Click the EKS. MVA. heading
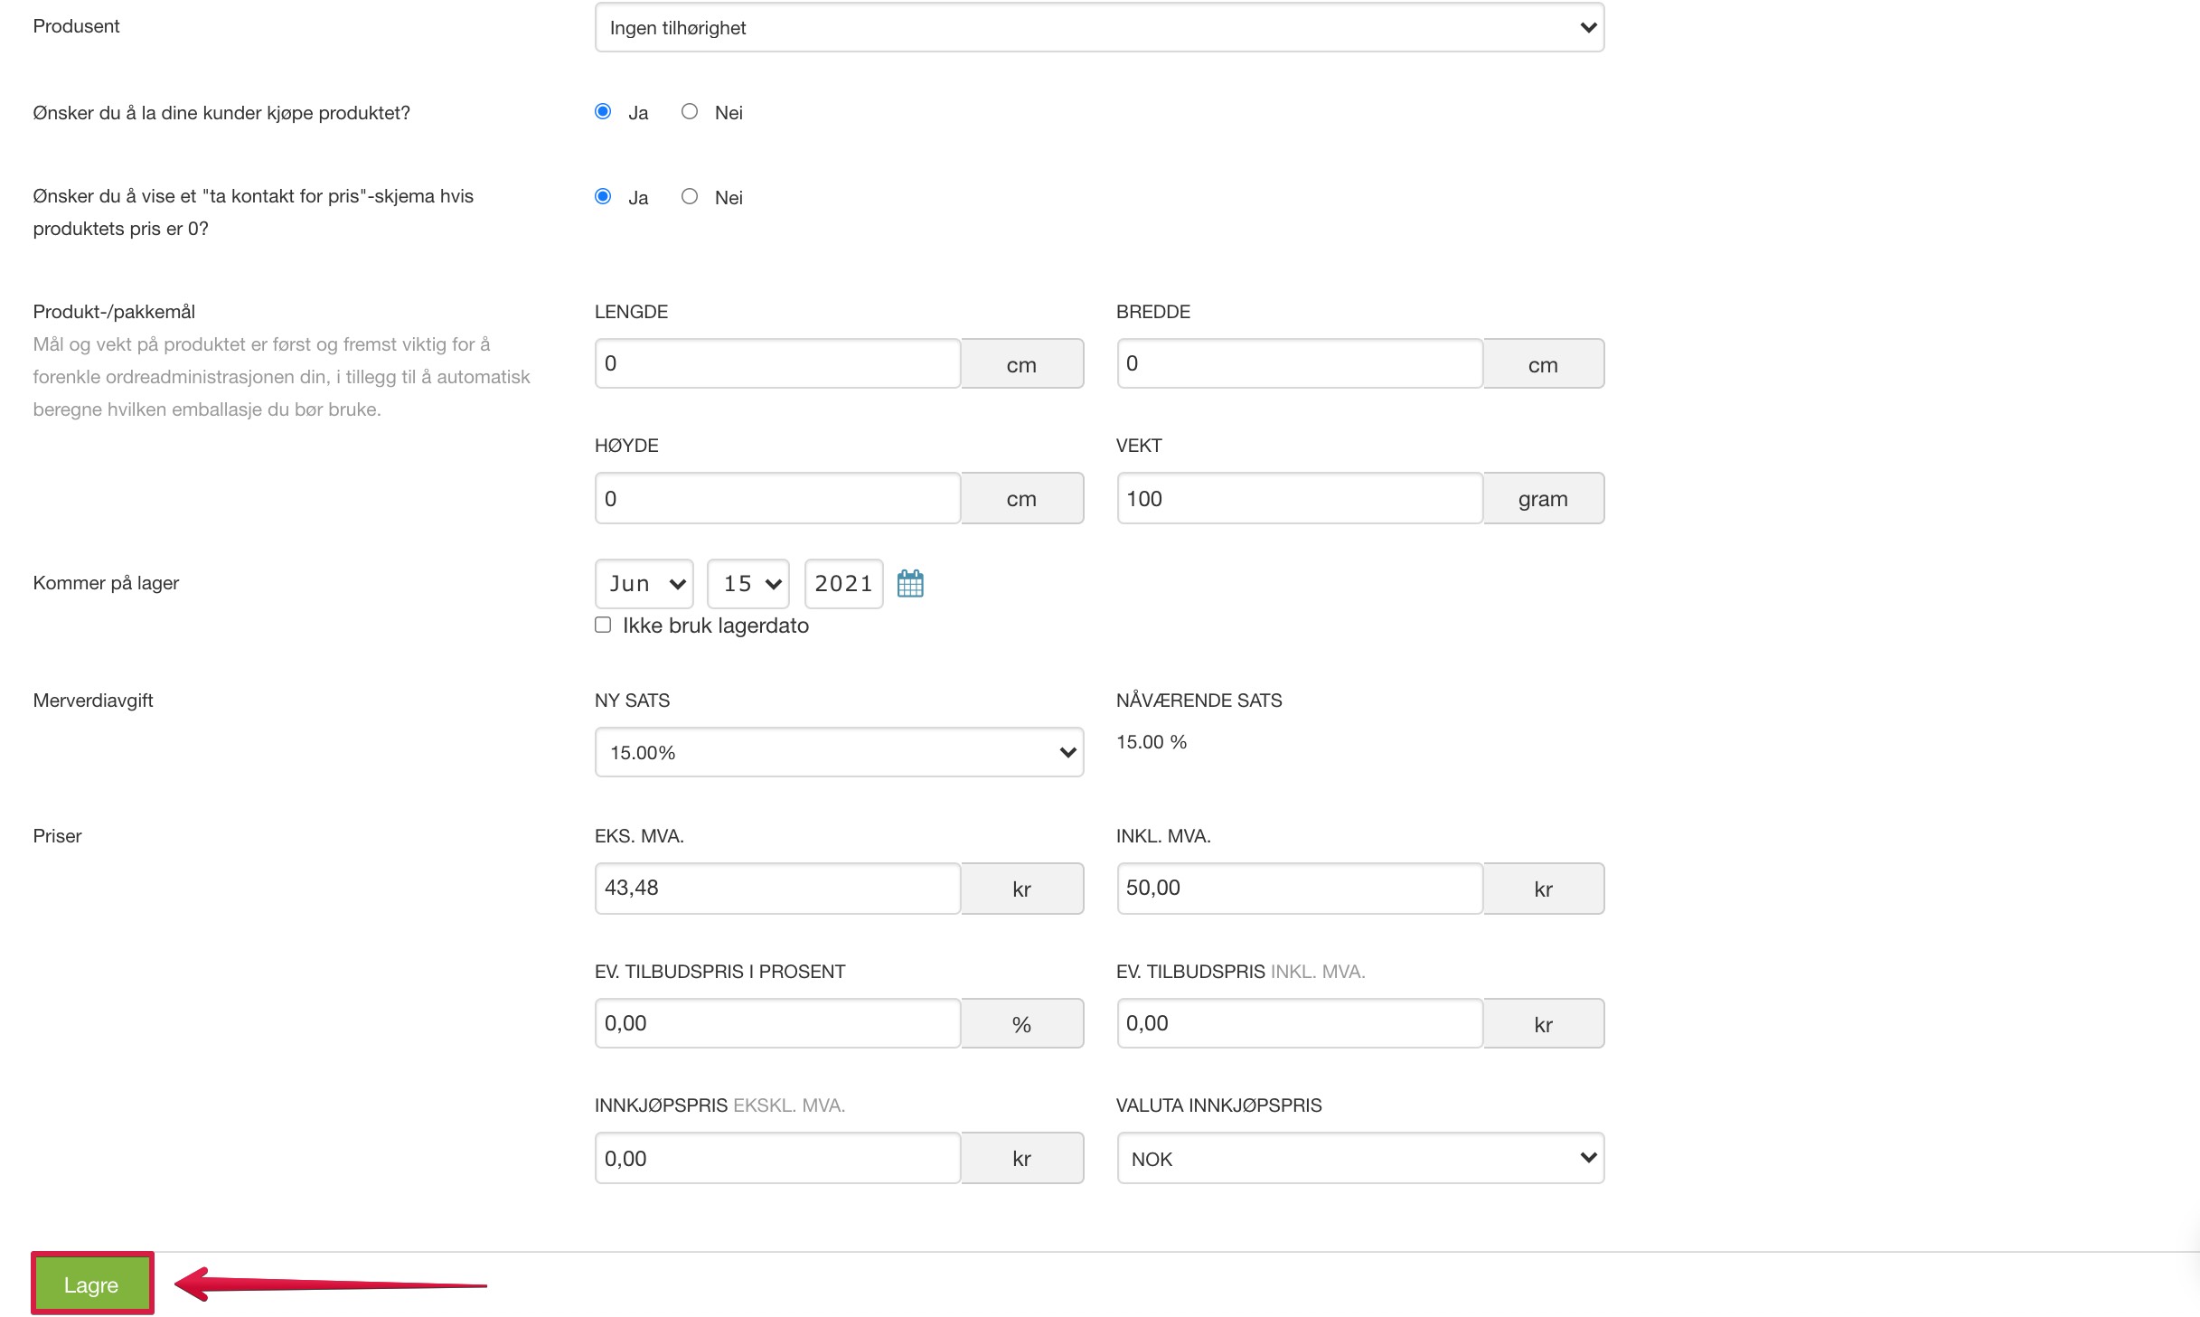Viewport: 2200px width, 1317px height. pos(639,836)
